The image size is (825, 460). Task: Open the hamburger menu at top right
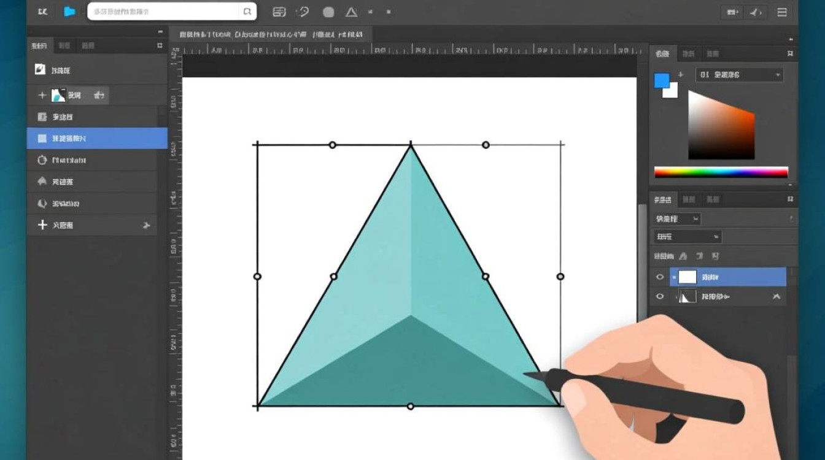[x=782, y=12]
